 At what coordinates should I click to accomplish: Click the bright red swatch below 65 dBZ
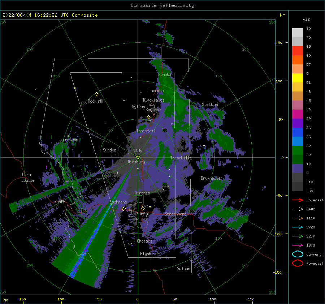click(x=298, y=51)
